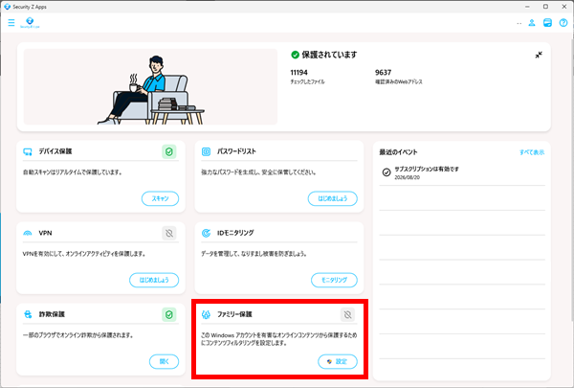Open the user account icon

(x=532, y=23)
